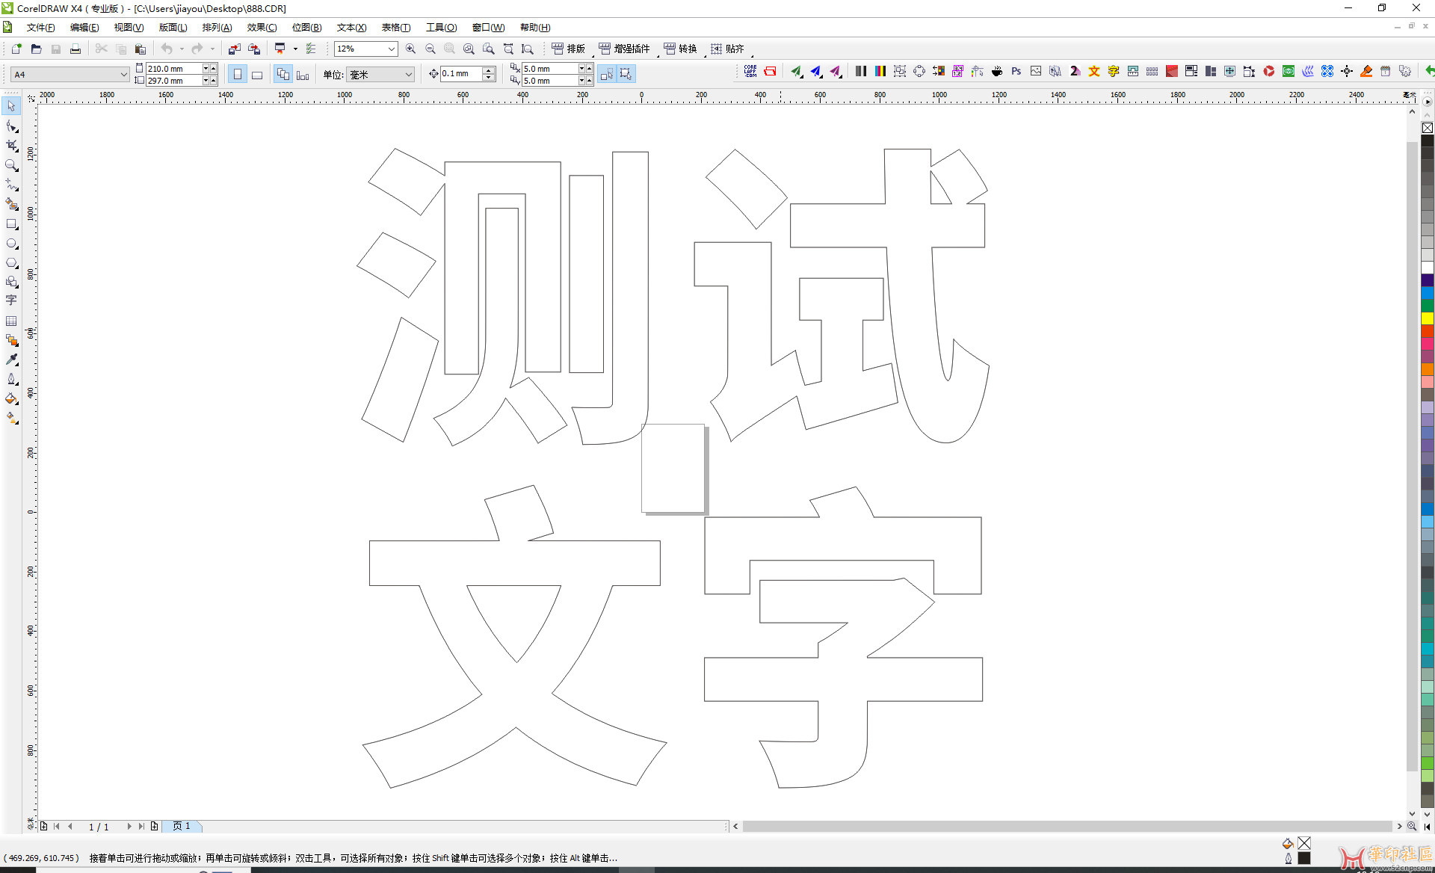The width and height of the screenshot is (1435, 873).
Task: Click the Print icon
Action: (x=75, y=49)
